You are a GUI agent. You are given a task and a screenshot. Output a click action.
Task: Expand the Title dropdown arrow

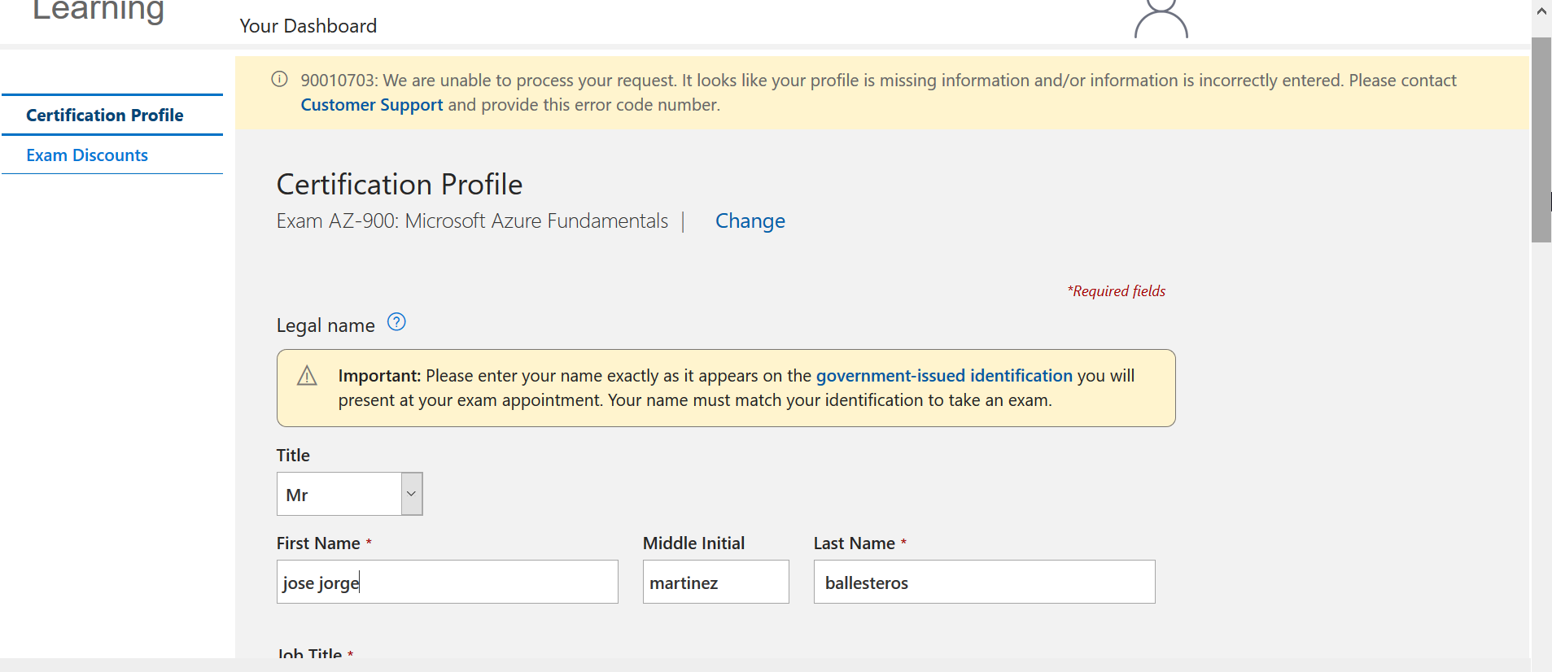(x=412, y=494)
